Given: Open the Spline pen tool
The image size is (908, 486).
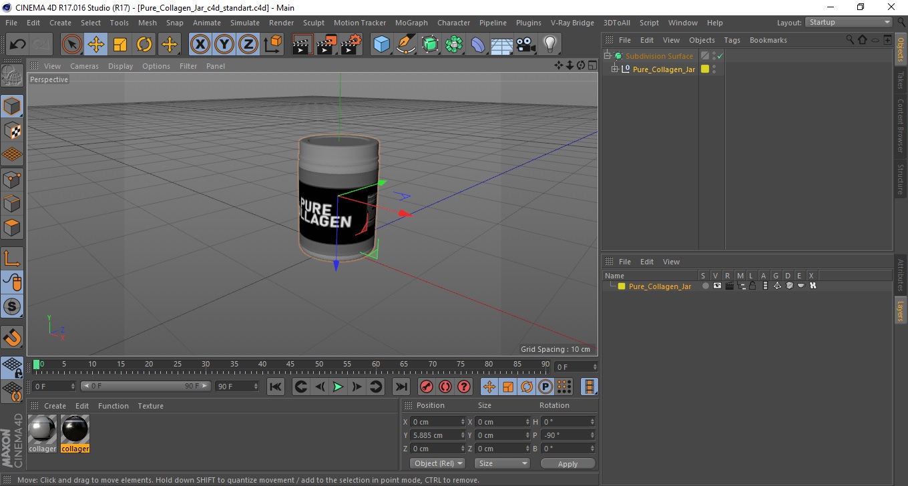Looking at the screenshot, I should pyautogui.click(x=406, y=45).
